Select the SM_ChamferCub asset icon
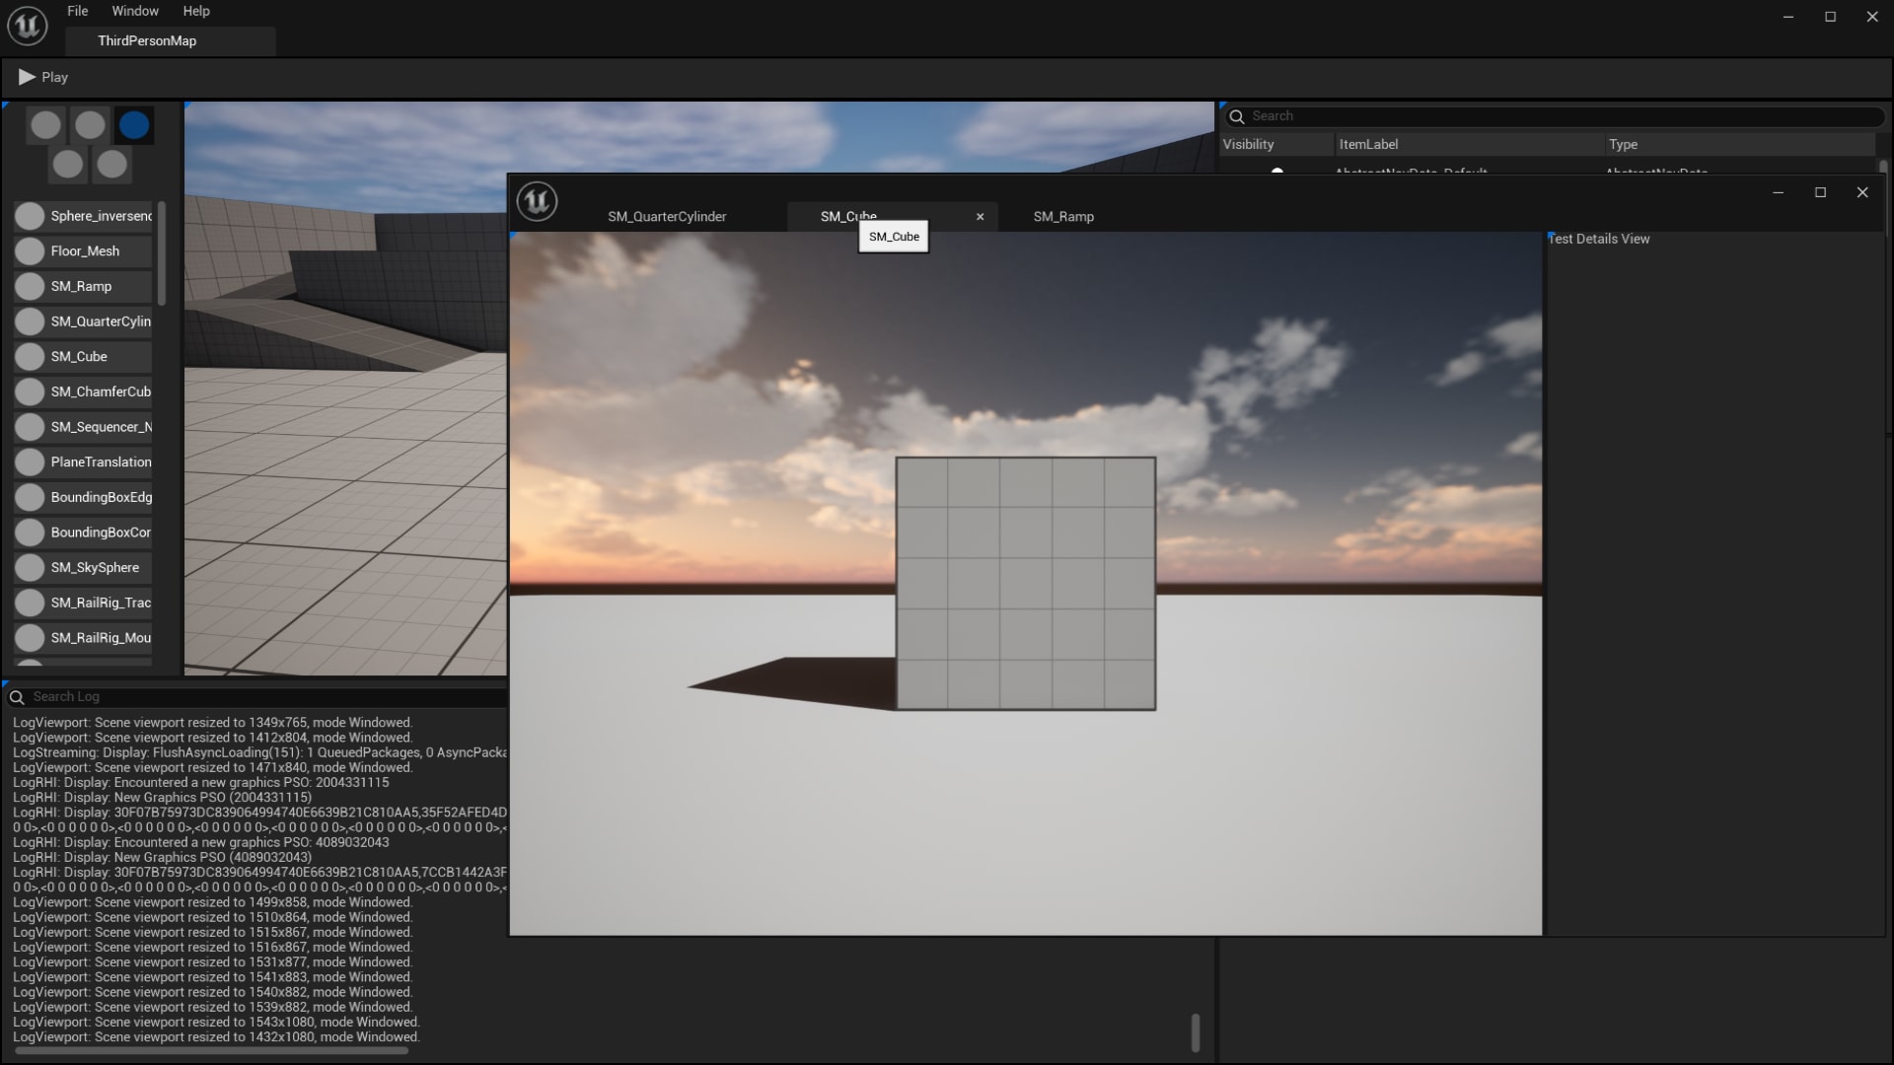The width and height of the screenshot is (1894, 1065). click(30, 391)
